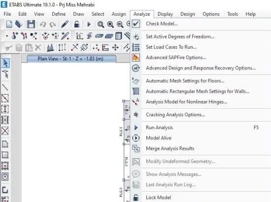Click the Draw Rectangular Floor tool in sidebar
Viewport: 271px width, 202px height.
click(x=5, y=155)
